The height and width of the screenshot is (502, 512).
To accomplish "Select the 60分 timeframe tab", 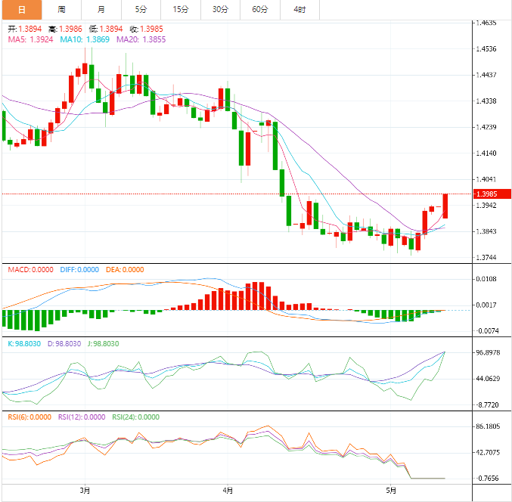I will coord(260,10).
